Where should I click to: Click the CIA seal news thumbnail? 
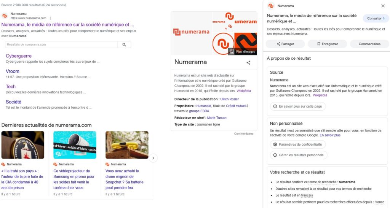click(x=23, y=145)
